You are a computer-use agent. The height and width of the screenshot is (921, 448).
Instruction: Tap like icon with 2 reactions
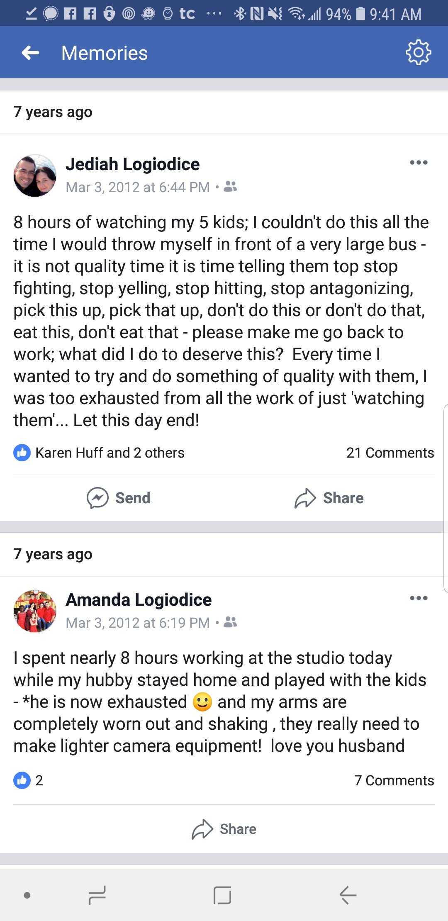pyautogui.click(x=22, y=780)
